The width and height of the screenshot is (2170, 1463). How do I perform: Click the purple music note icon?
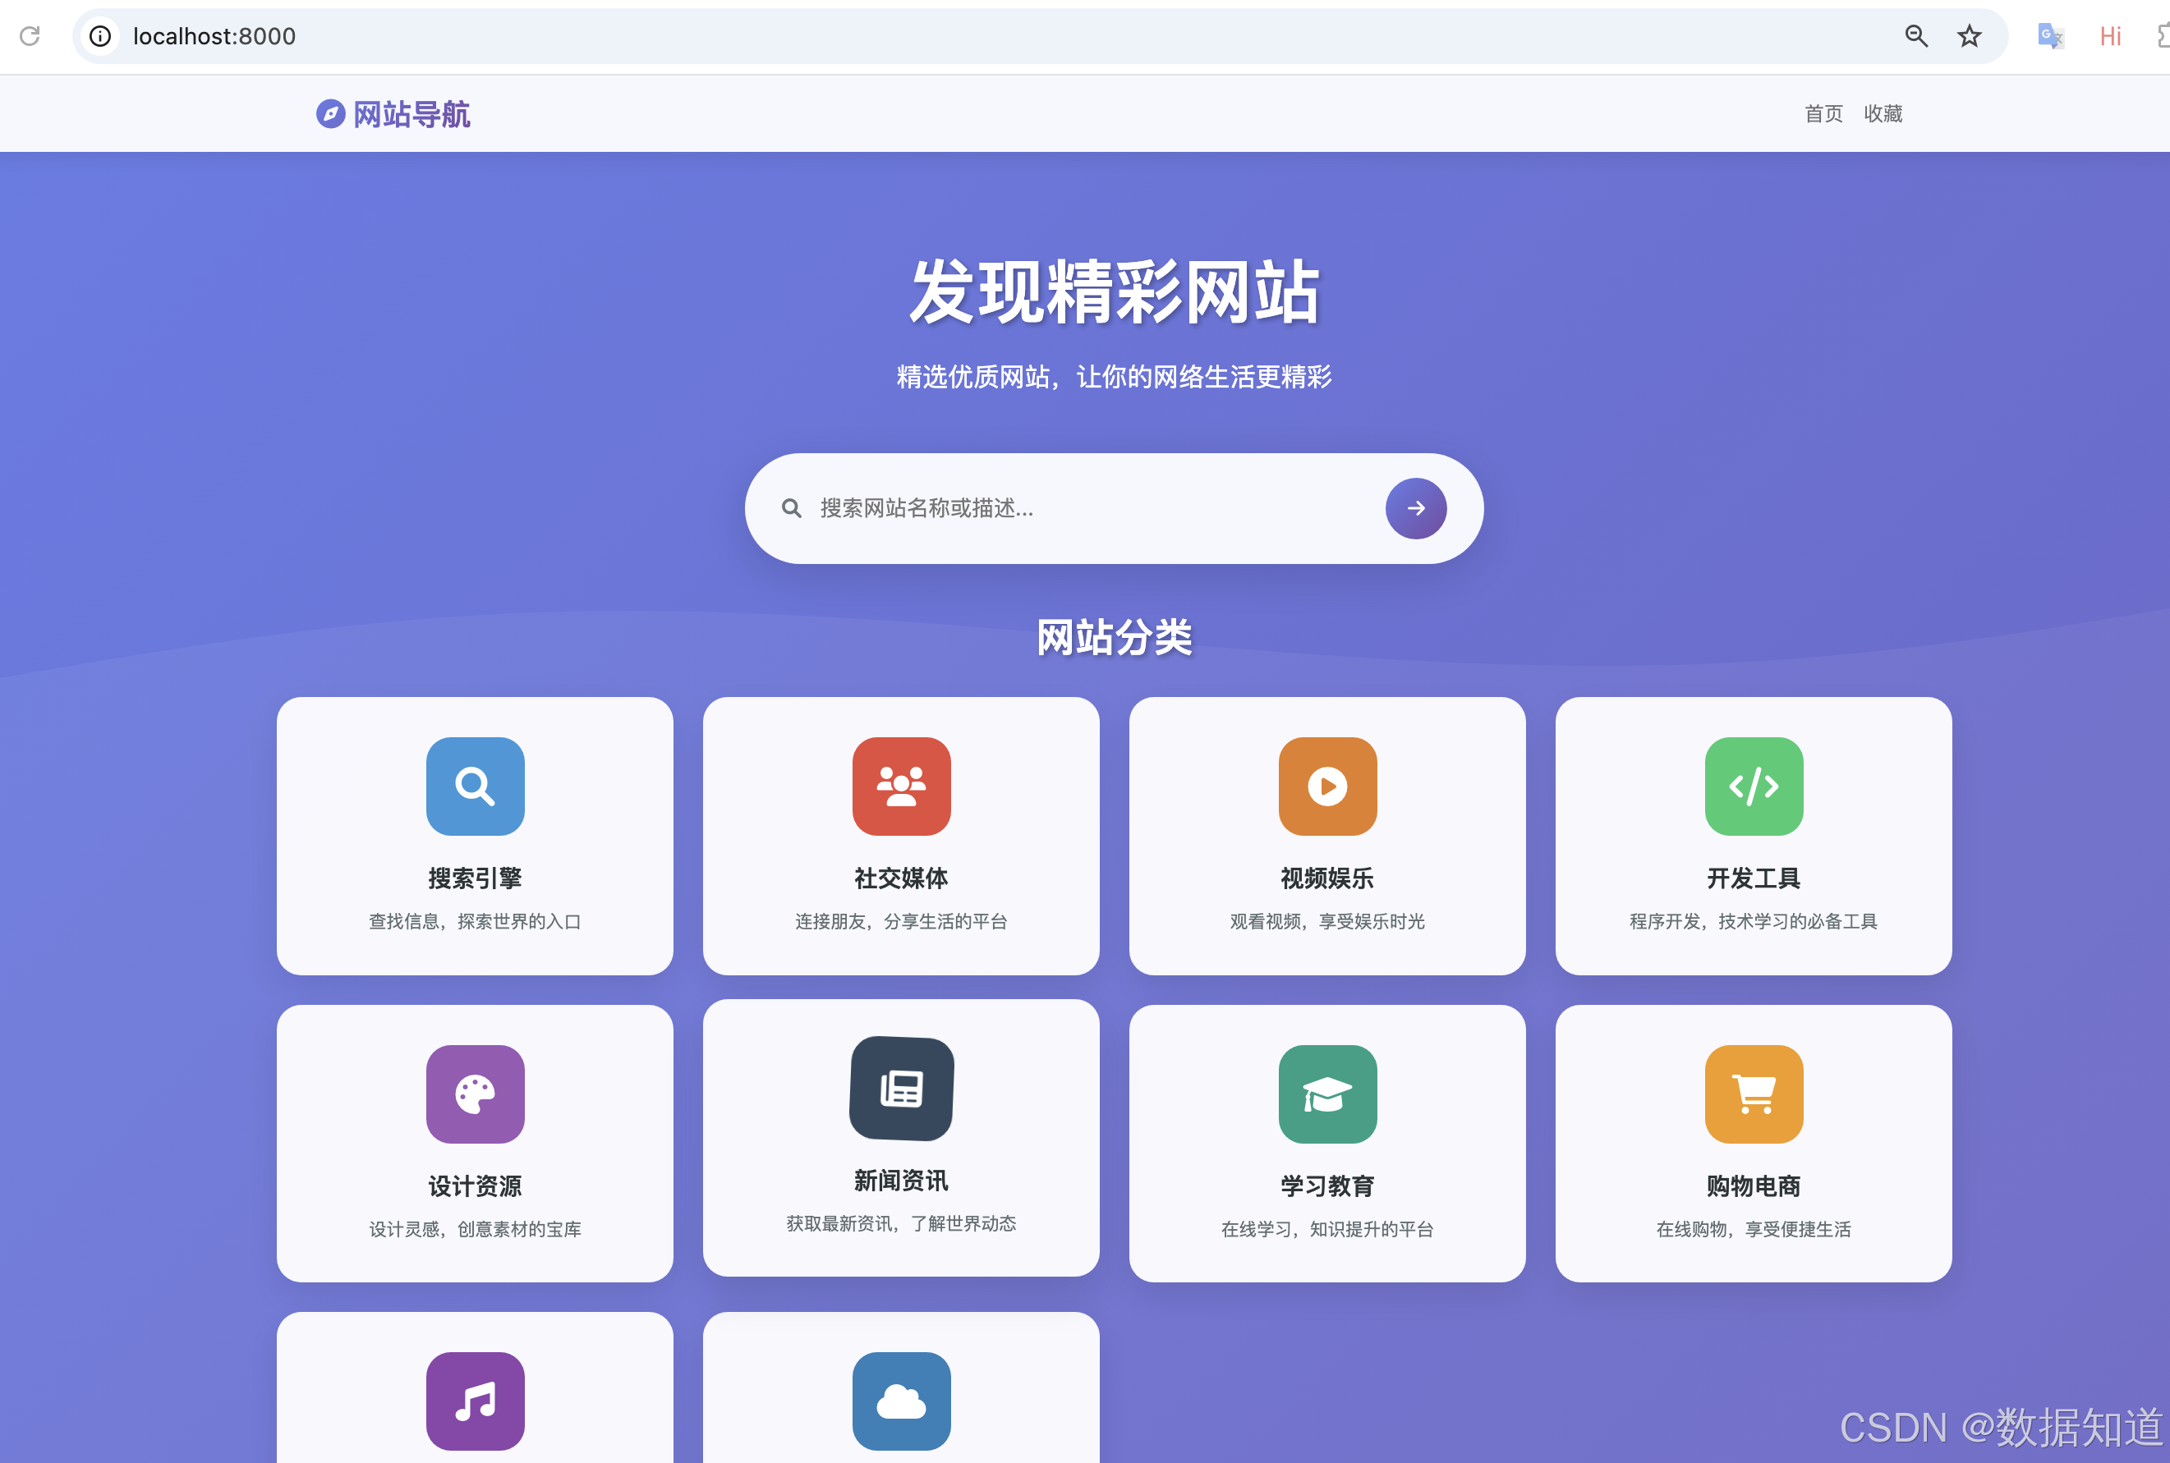point(475,1401)
